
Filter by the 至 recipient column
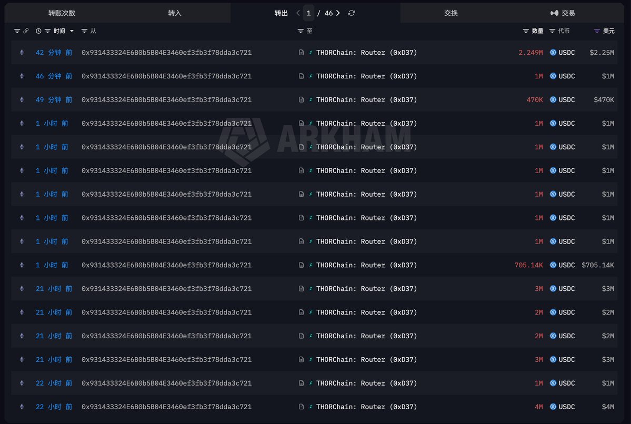tap(300, 31)
